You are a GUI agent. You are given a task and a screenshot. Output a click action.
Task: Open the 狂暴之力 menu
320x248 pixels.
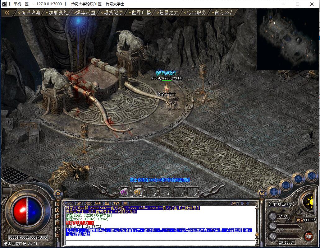[167, 13]
